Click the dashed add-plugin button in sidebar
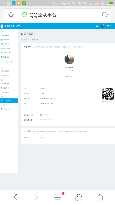Image resolution: width=115 pixels, height=205 pixels. tap(9, 62)
